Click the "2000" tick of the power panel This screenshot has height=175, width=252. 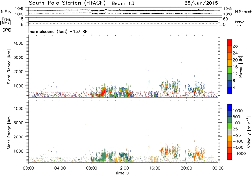[18, 71]
